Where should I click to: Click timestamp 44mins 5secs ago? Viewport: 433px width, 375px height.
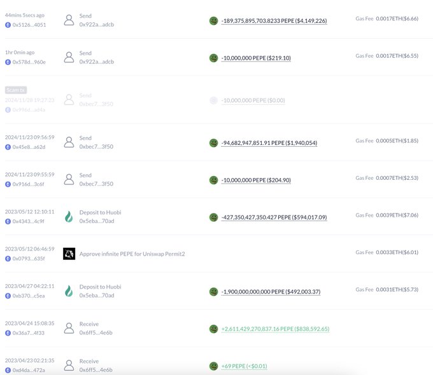point(25,15)
